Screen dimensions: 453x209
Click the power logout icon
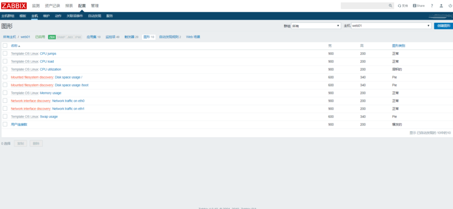(450, 6)
